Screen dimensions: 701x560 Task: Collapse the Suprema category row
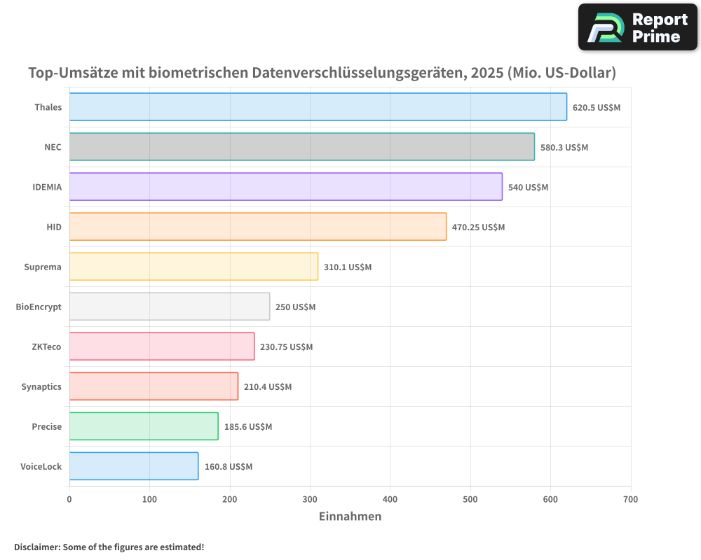click(x=43, y=267)
